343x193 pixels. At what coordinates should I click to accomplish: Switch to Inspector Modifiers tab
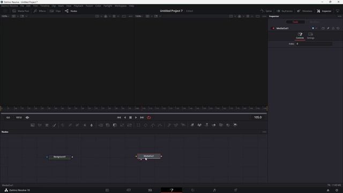315,22
